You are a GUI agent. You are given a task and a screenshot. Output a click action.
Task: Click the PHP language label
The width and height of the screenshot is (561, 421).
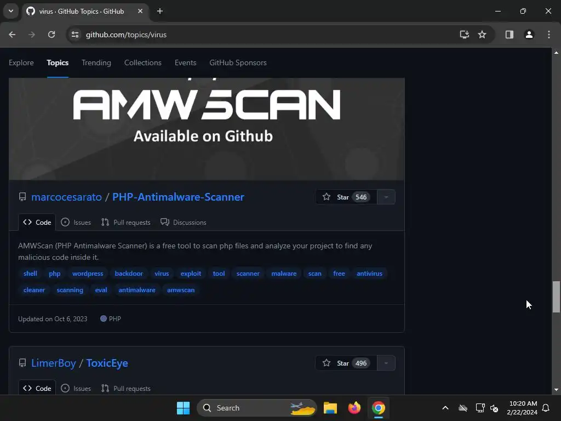tap(111, 318)
